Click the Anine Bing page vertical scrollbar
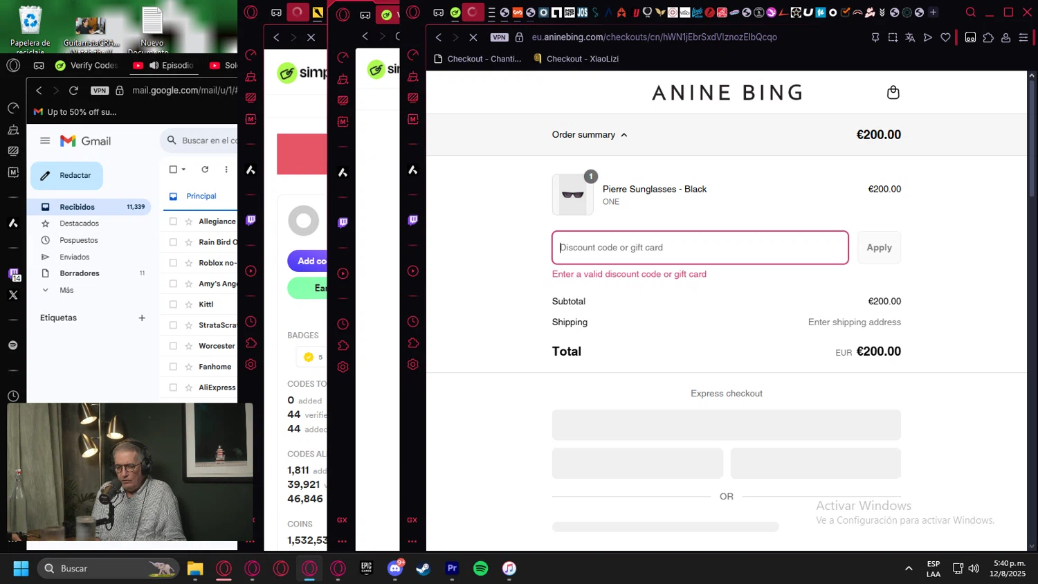 pyautogui.click(x=1032, y=138)
